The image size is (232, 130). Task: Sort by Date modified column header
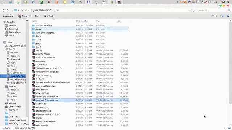pos(82,21)
